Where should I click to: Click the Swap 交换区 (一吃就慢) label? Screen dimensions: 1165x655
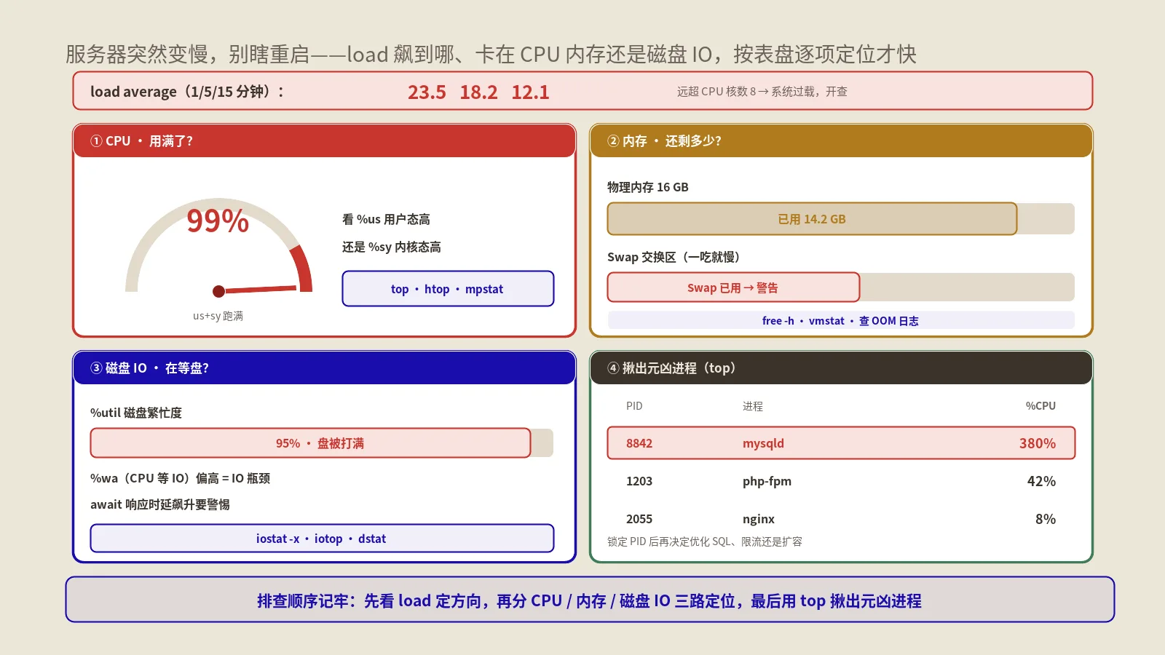[673, 257]
